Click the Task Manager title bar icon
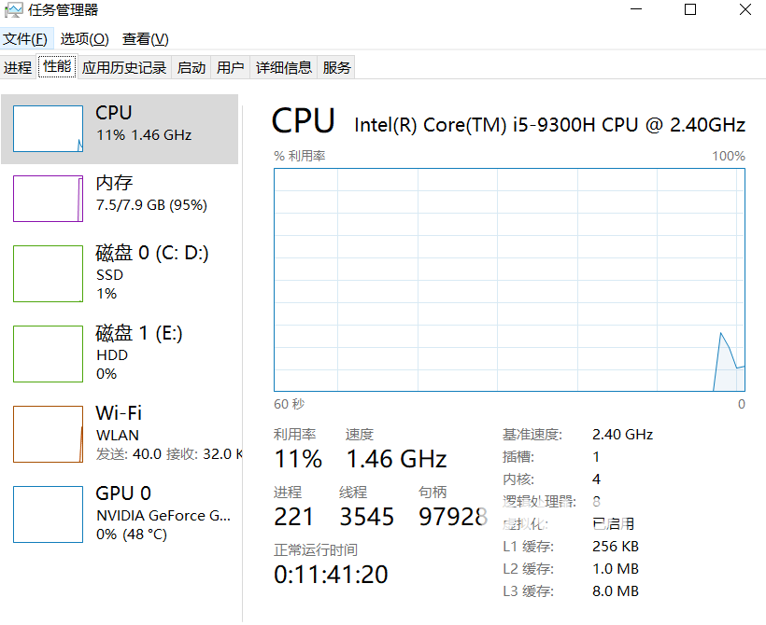Screen dimensions: 766x625 pos(13,10)
